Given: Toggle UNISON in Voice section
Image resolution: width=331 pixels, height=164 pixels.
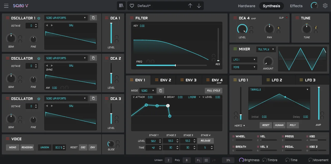Looking at the screenshot, I should point(45,147).
